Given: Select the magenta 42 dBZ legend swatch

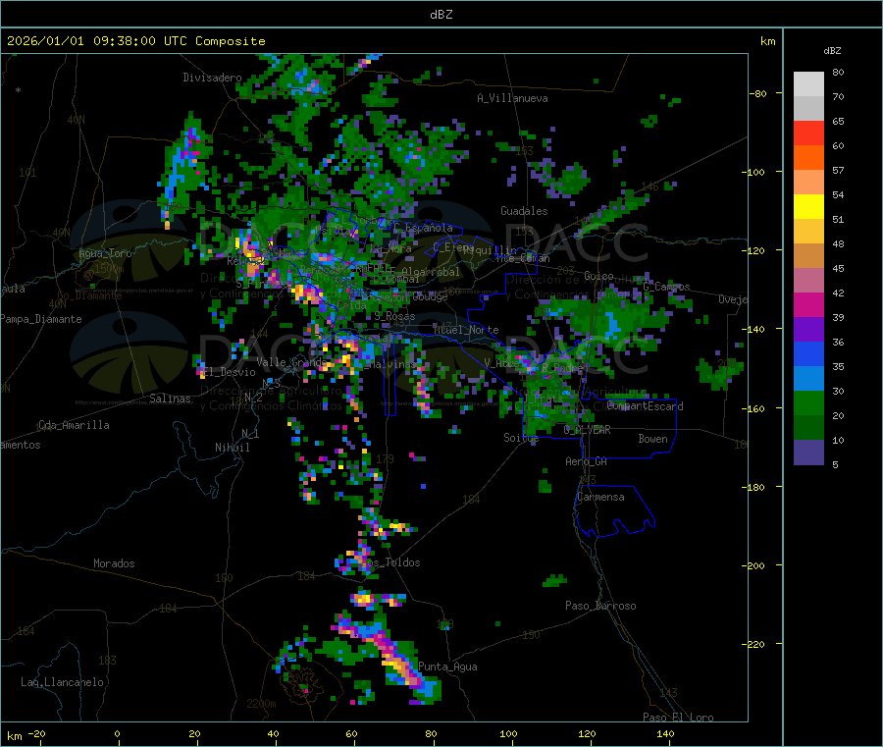Looking at the screenshot, I should pyautogui.click(x=808, y=304).
